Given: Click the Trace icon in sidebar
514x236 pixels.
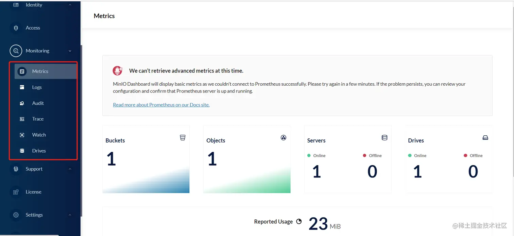Looking at the screenshot, I should pyautogui.click(x=22, y=119).
